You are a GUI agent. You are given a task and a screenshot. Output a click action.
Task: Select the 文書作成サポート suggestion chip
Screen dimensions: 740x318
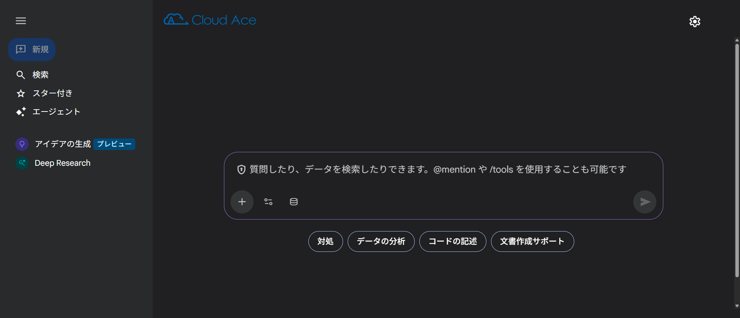coord(532,241)
